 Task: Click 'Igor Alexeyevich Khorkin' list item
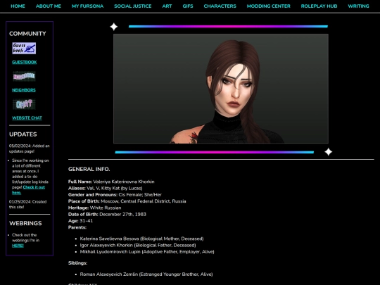pos(138,246)
